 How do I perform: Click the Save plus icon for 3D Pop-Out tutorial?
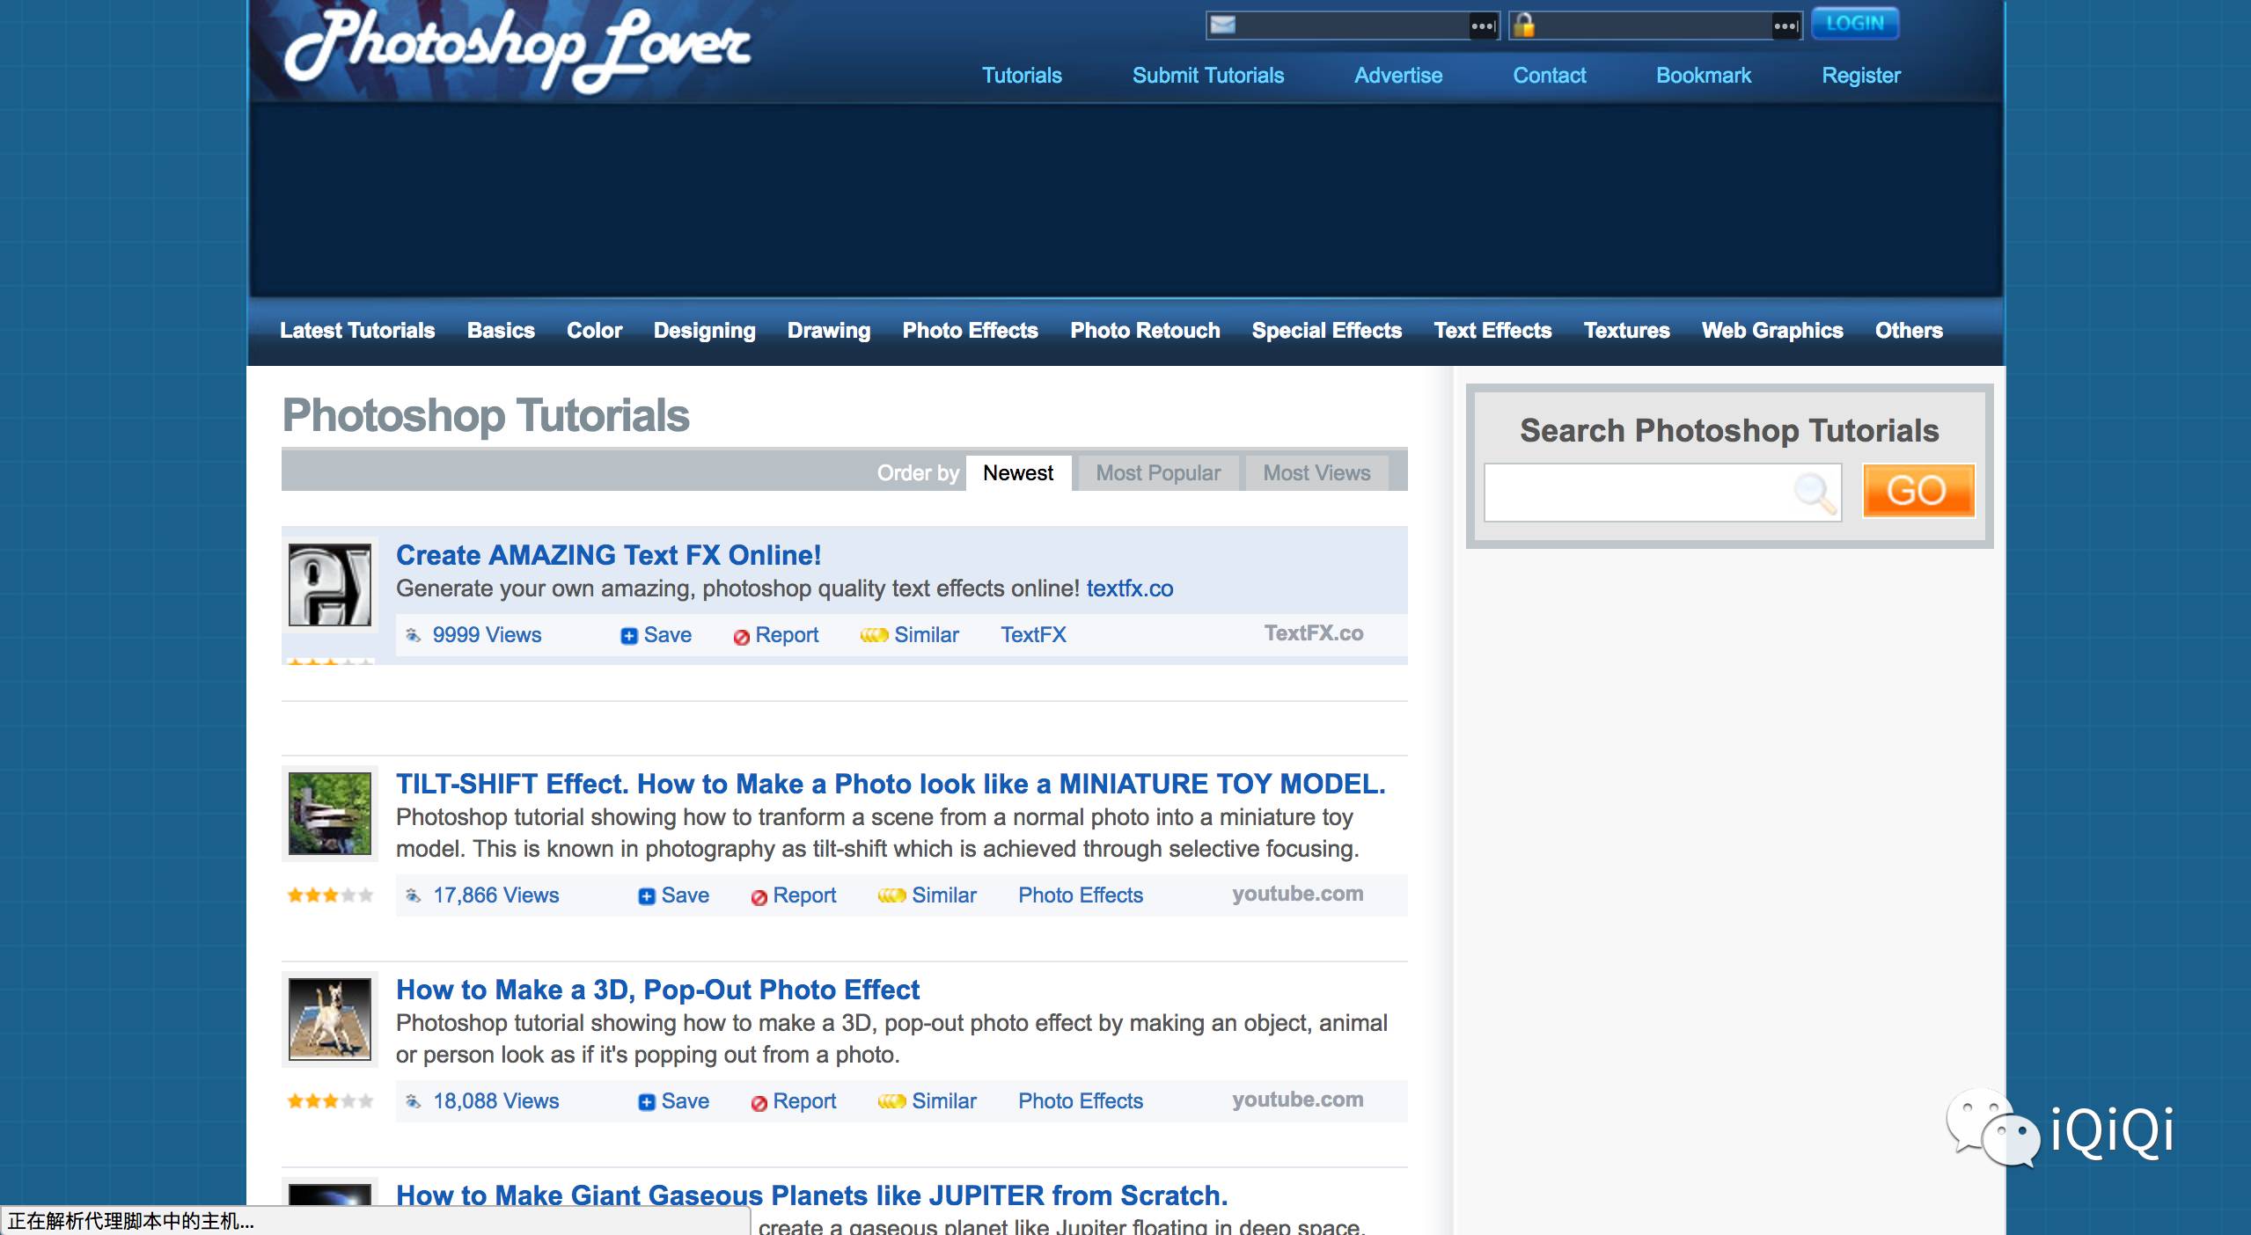coord(646,1102)
